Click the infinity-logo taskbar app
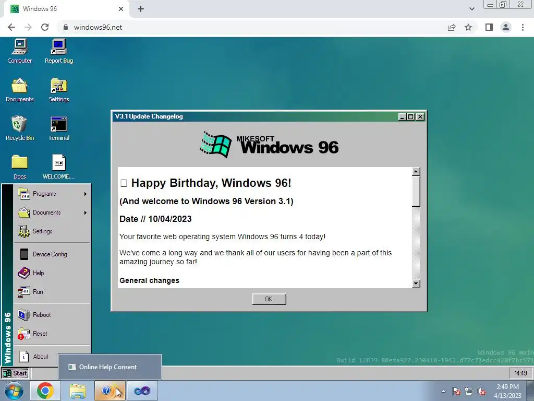 click(142, 391)
